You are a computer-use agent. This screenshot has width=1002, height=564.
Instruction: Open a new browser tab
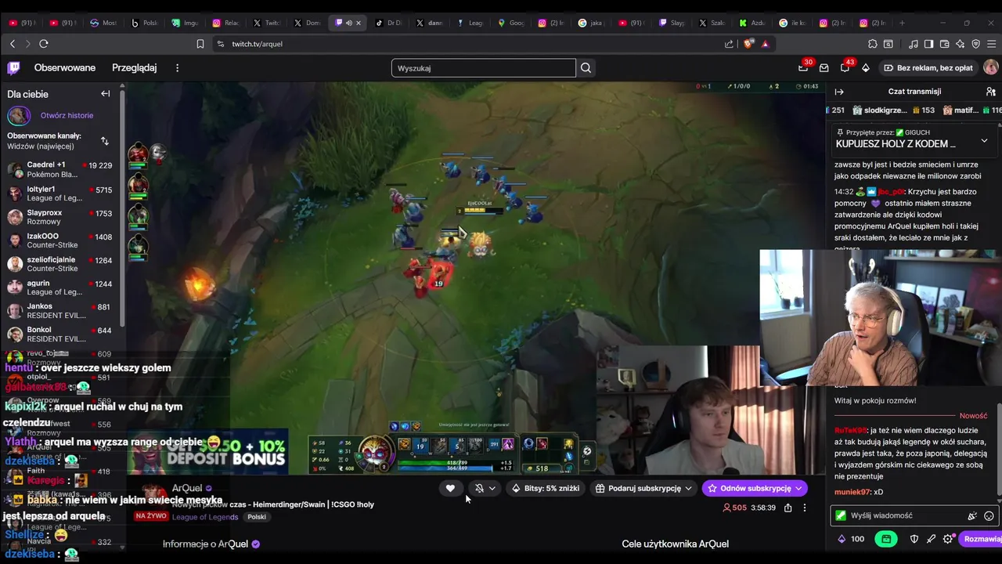[902, 23]
